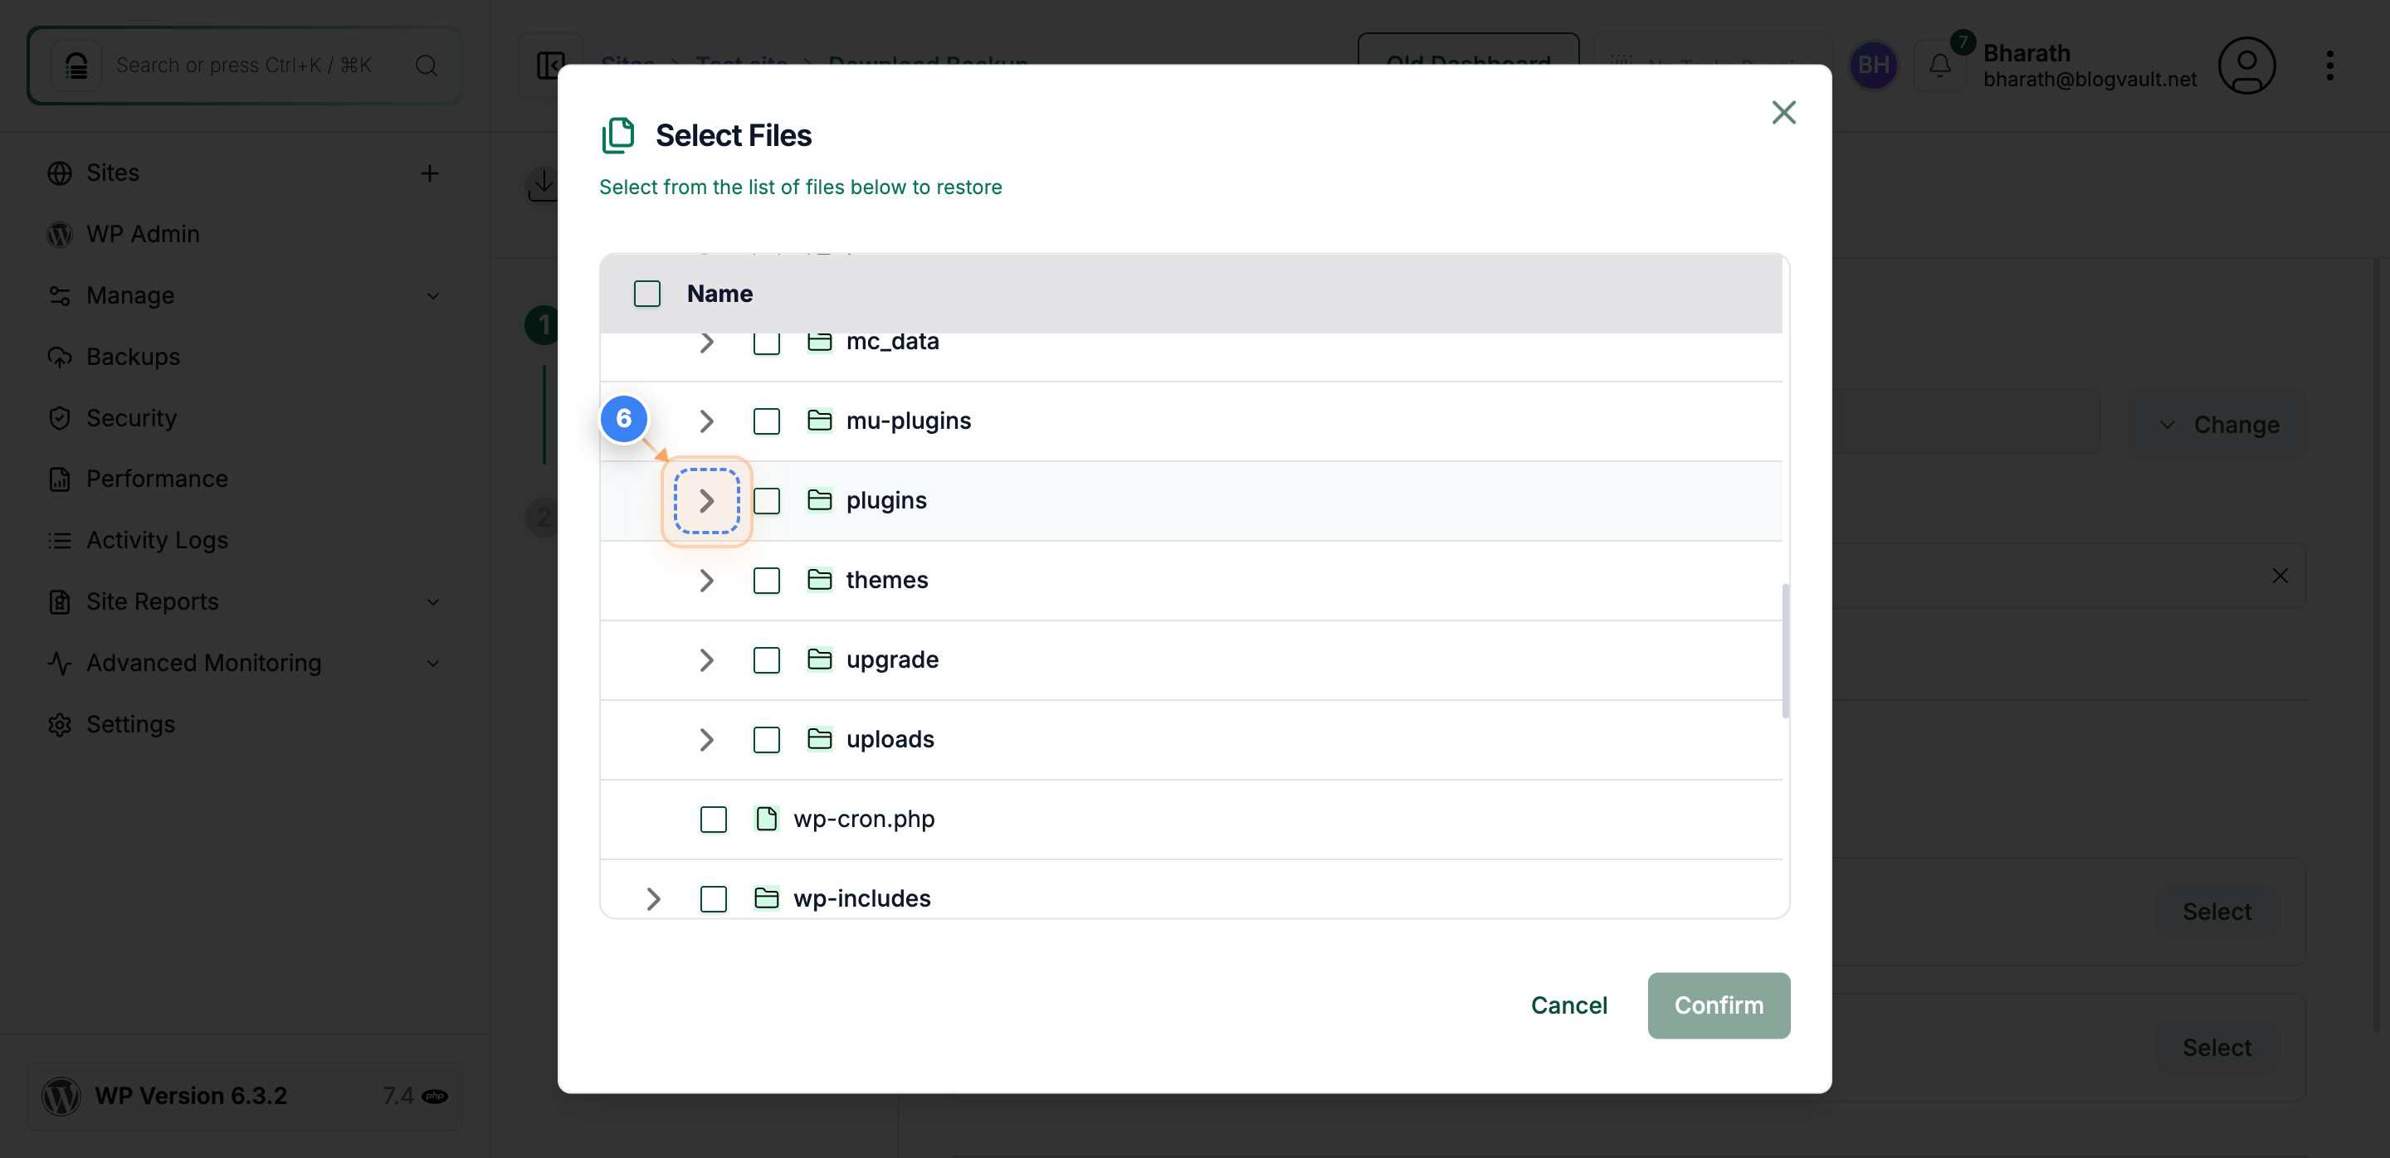The image size is (2390, 1158).
Task: Click the WP Admin WordPress icon
Action: [x=60, y=234]
